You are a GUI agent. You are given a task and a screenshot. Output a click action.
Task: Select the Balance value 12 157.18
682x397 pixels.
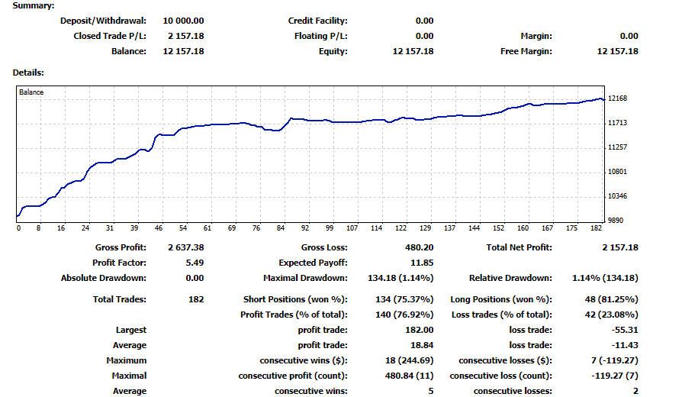click(x=183, y=51)
